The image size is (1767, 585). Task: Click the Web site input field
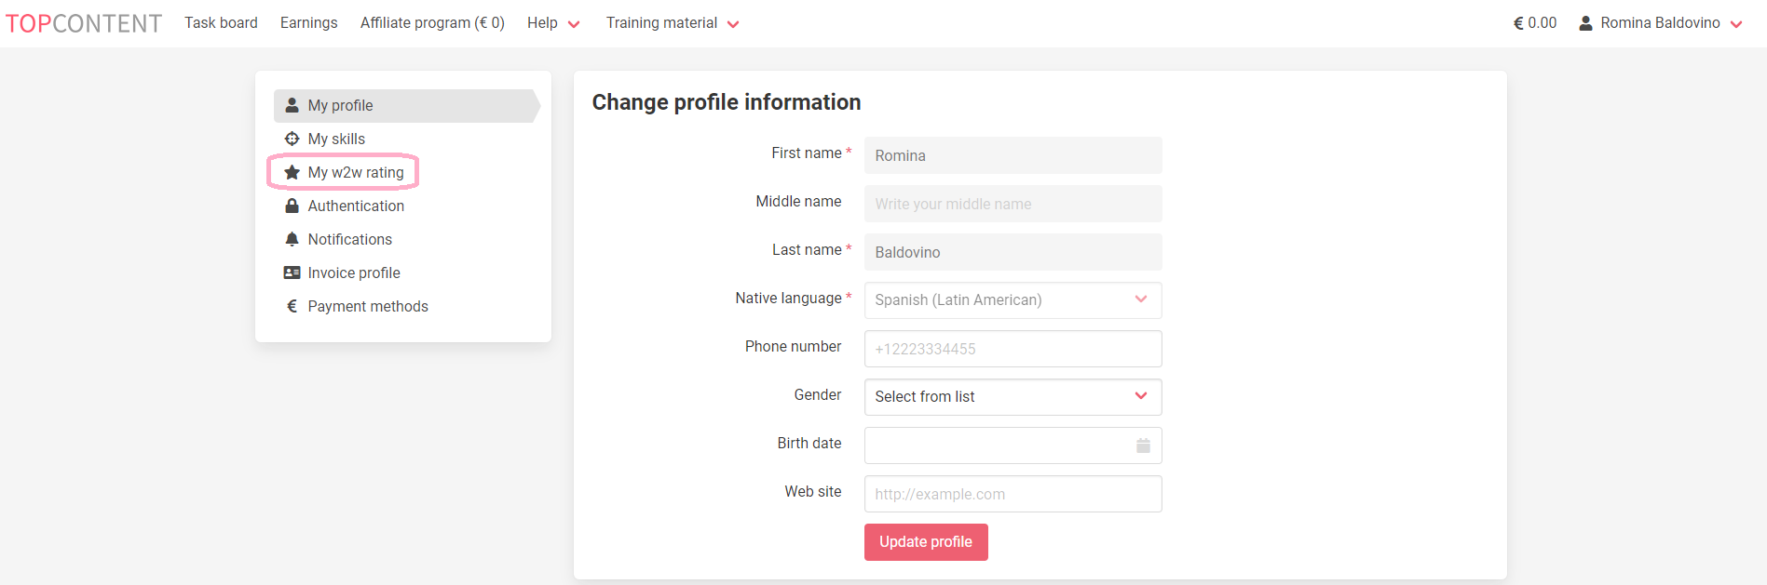[x=1013, y=494]
